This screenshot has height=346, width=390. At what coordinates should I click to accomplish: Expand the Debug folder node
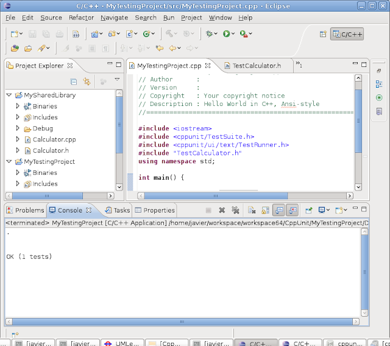point(18,129)
